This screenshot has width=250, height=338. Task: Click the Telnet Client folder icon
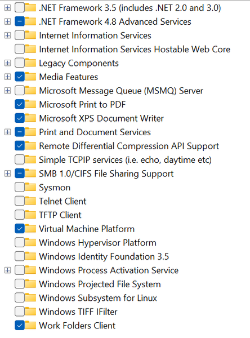click(30, 201)
